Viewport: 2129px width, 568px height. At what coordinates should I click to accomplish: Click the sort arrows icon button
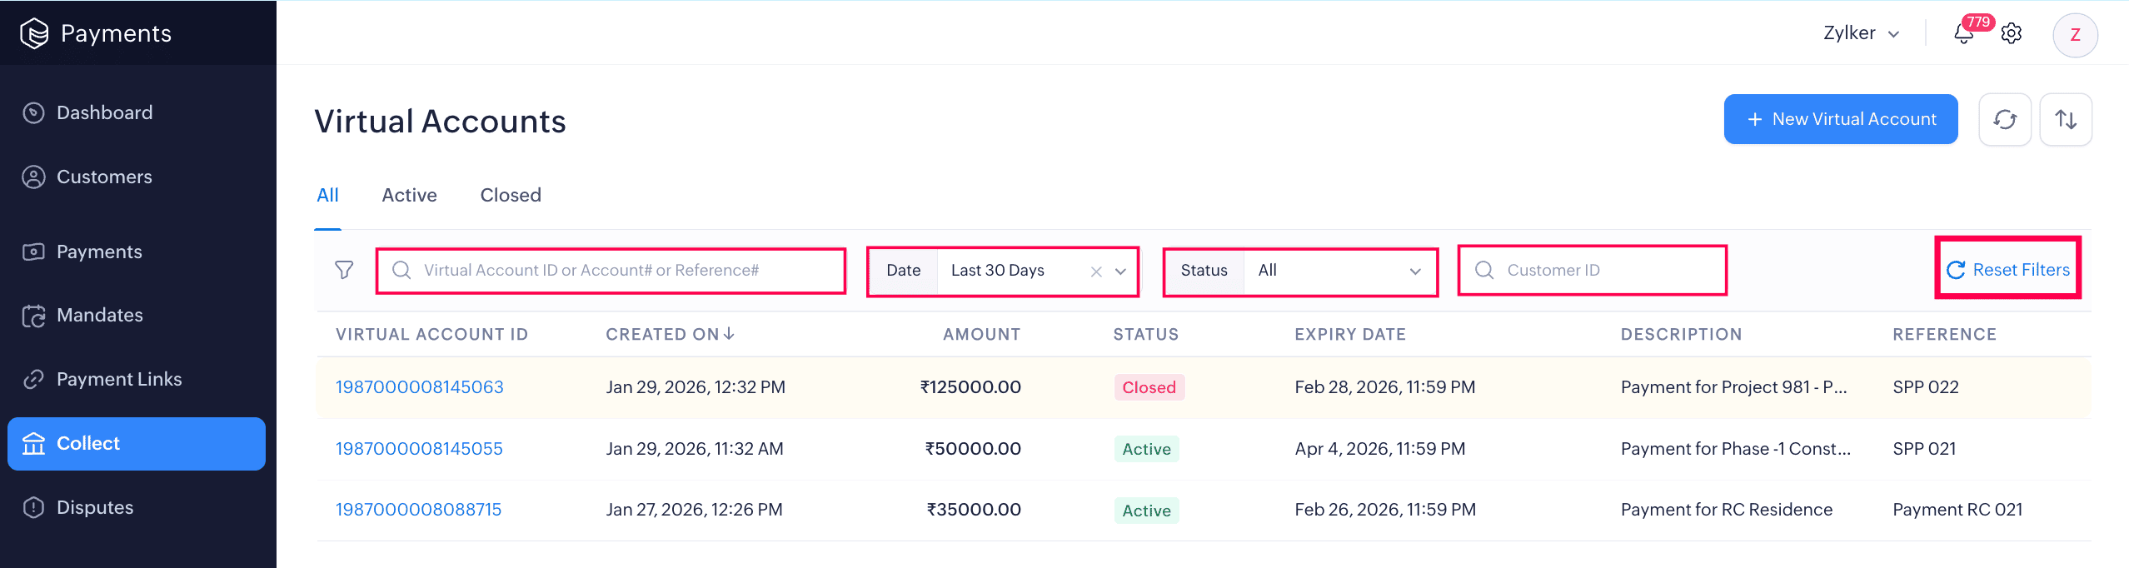pos(2065,119)
